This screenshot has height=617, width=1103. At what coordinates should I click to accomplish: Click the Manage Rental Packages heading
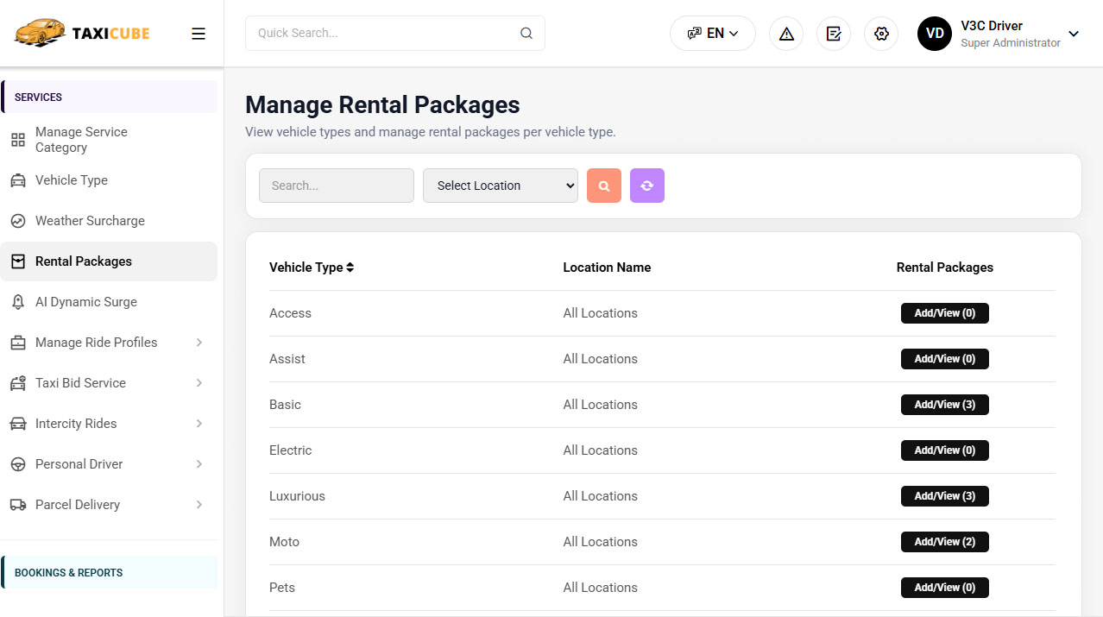(x=382, y=105)
